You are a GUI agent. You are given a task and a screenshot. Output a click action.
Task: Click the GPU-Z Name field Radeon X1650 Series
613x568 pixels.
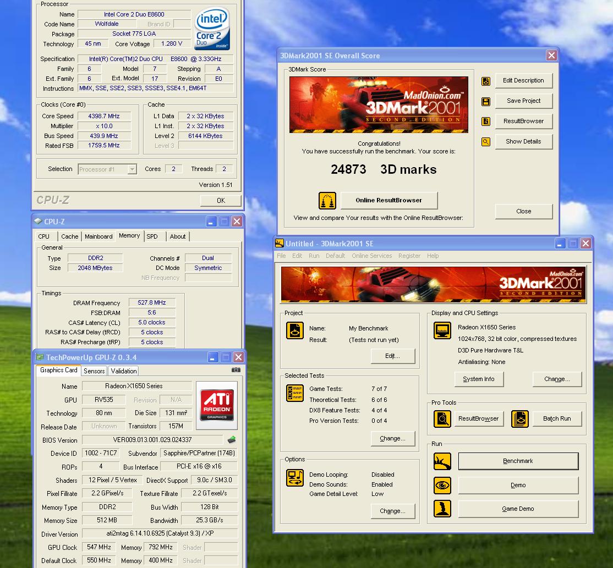pyautogui.click(x=137, y=386)
